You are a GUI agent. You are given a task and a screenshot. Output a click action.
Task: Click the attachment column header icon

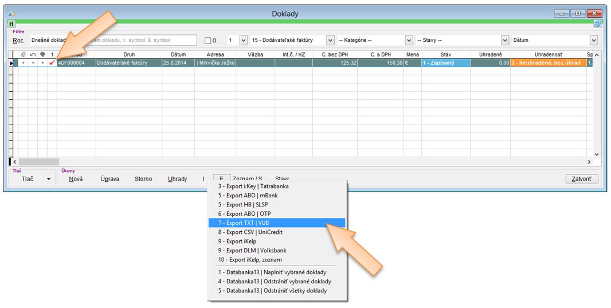click(23, 54)
